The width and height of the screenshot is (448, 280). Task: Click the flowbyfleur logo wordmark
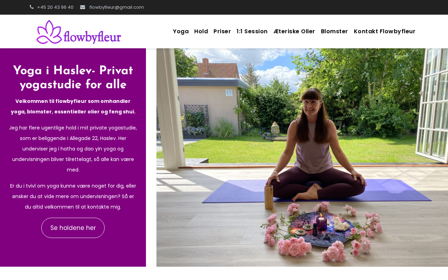click(92, 35)
